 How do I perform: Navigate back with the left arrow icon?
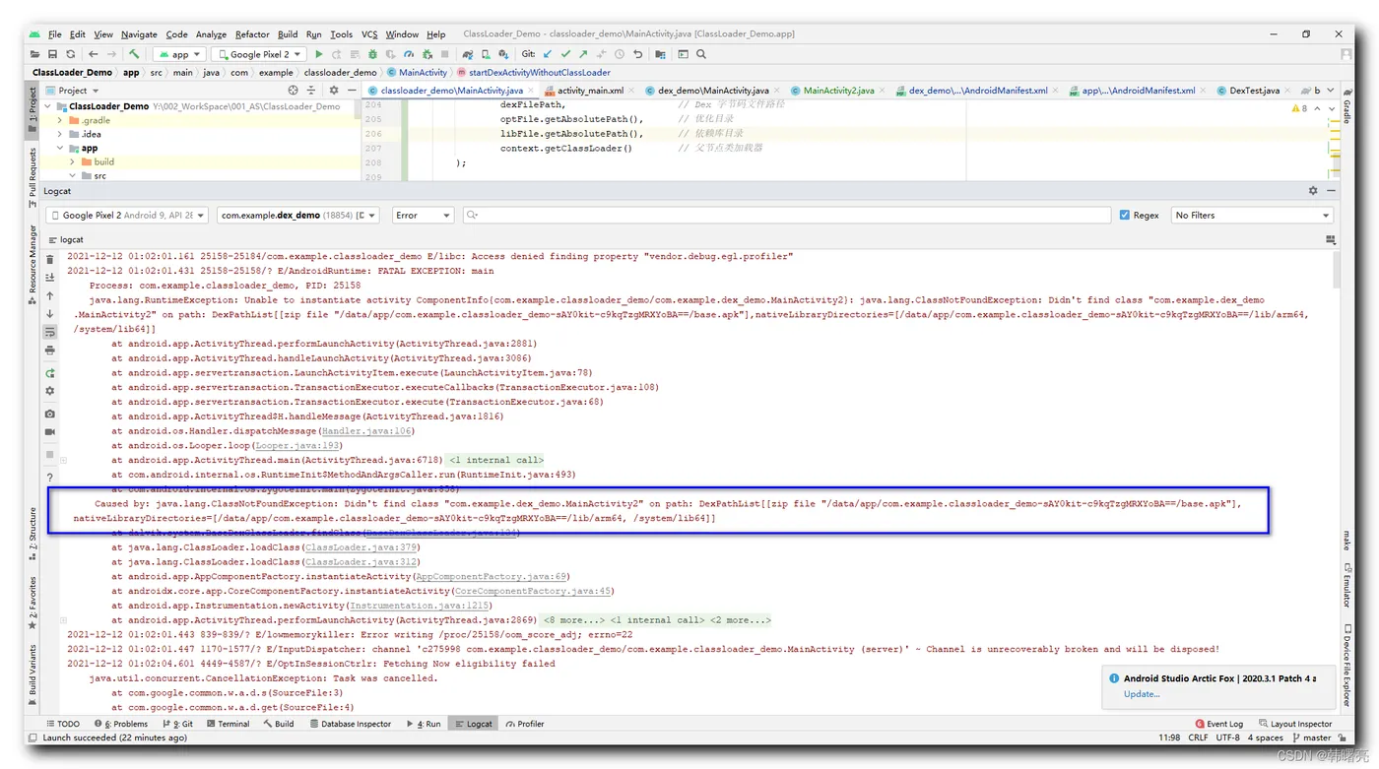(93, 54)
